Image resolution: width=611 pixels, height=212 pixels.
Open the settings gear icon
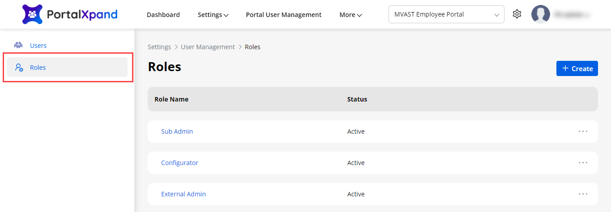click(517, 14)
